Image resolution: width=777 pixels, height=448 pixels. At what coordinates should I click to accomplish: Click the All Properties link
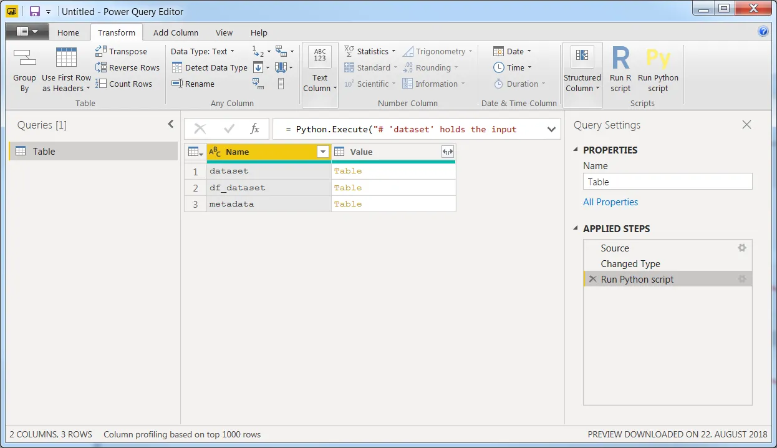[x=610, y=202]
